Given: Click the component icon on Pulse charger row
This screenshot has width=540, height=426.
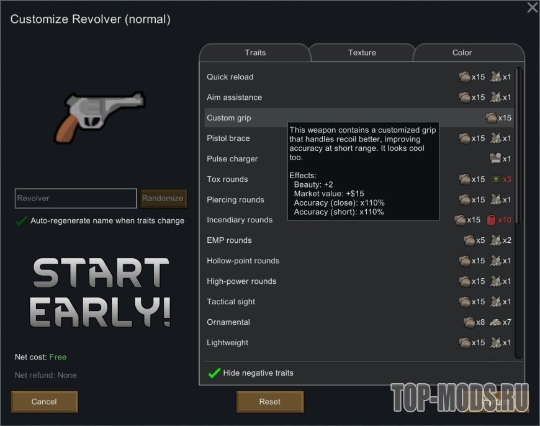Looking at the screenshot, I should point(495,159).
